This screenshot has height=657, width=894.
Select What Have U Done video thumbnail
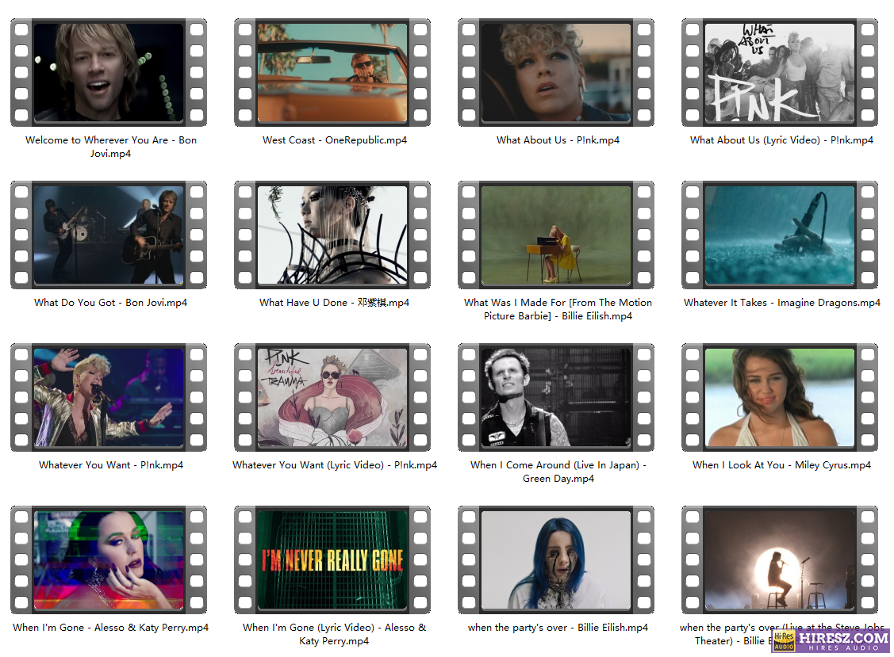pos(332,235)
